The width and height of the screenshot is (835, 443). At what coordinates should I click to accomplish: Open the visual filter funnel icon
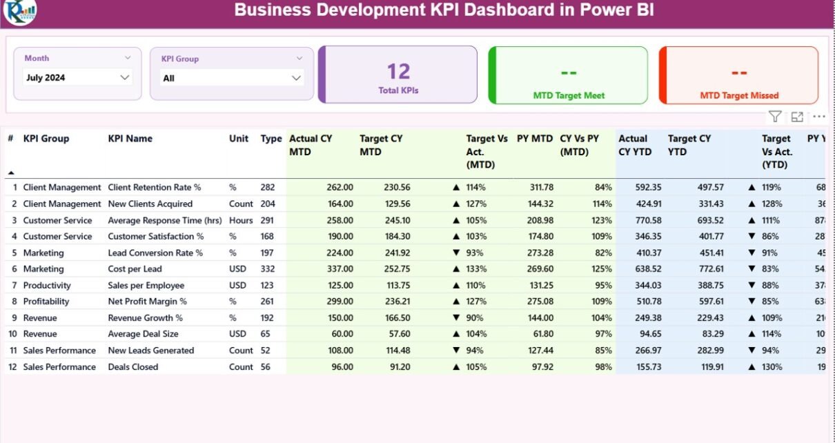[x=775, y=117]
